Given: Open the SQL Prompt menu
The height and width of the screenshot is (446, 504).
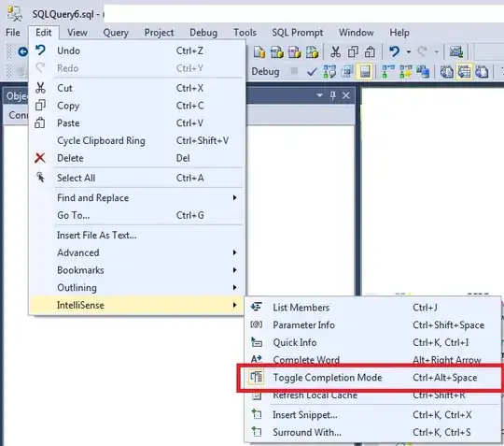Looking at the screenshot, I should [x=298, y=33].
